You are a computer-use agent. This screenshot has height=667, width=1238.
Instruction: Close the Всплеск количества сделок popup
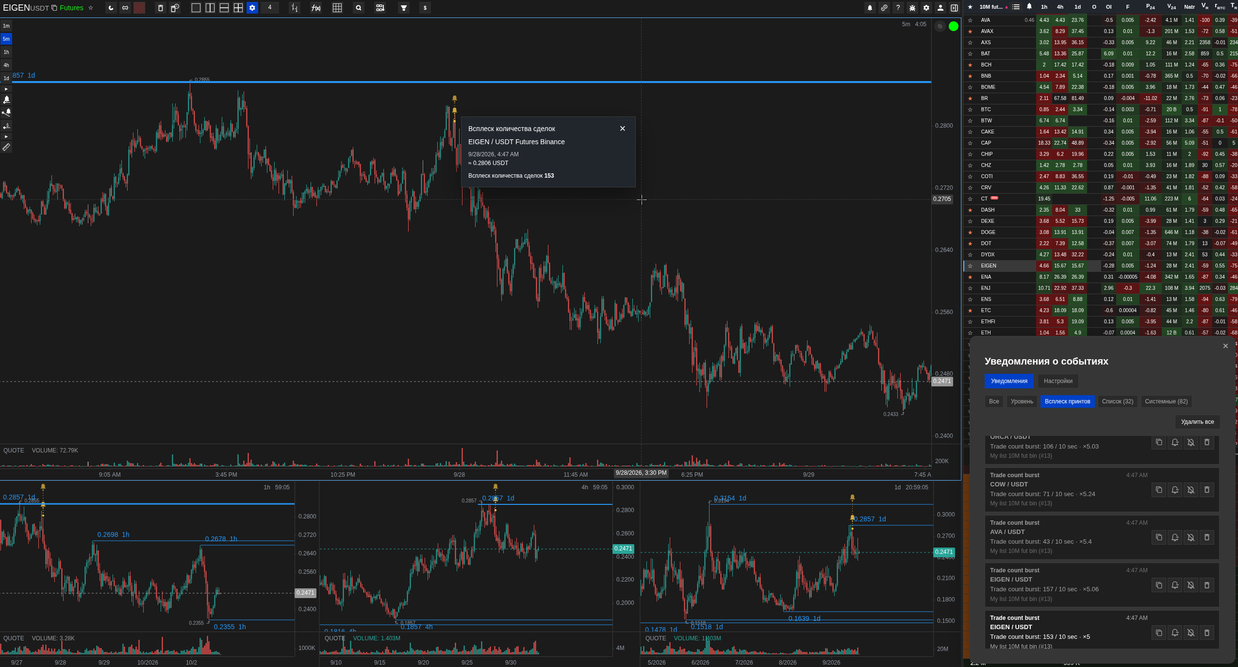pyautogui.click(x=623, y=129)
